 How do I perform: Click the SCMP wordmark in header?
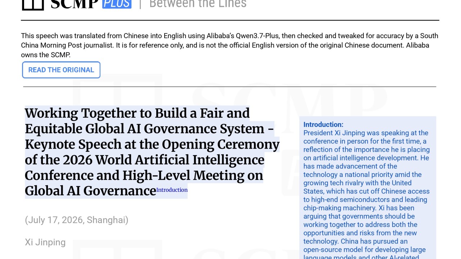[x=75, y=4]
